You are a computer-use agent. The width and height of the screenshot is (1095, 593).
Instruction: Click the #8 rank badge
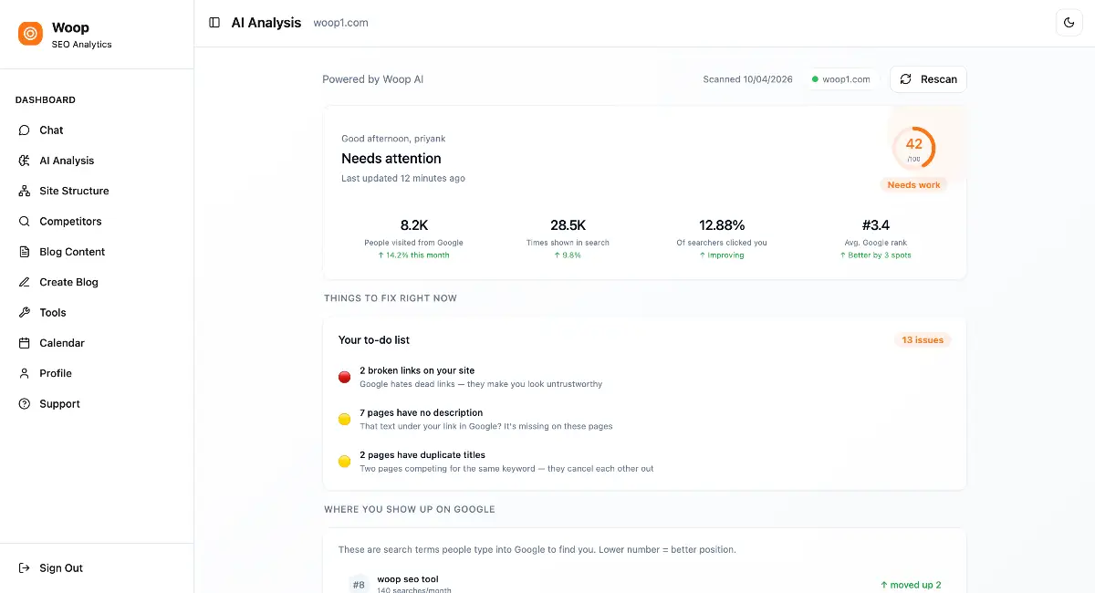click(359, 585)
